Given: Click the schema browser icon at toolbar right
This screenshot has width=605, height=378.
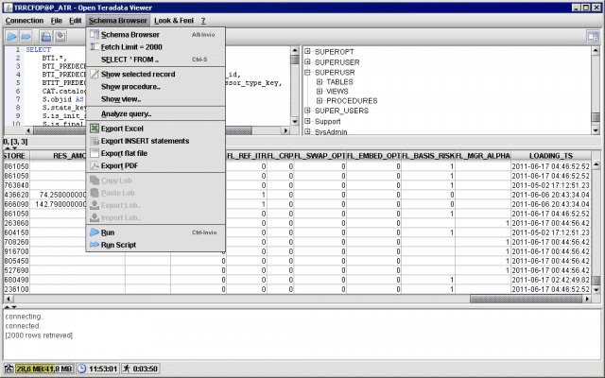Looking at the screenshot, I should point(593,37).
